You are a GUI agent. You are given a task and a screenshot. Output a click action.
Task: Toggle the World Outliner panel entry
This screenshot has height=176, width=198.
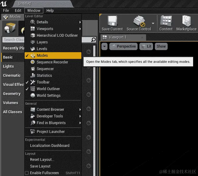(x=53, y=89)
